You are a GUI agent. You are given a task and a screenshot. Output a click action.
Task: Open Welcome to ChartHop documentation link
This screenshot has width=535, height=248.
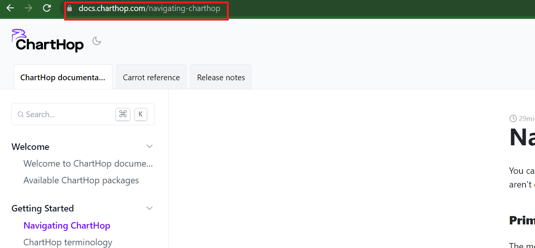[88, 164]
